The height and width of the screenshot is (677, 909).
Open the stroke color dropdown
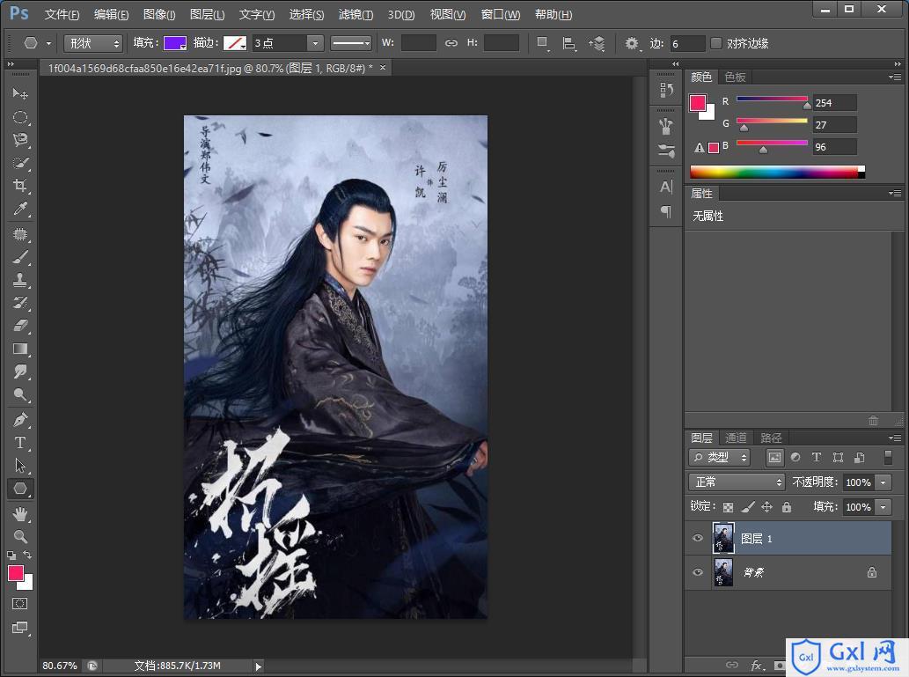(x=235, y=43)
